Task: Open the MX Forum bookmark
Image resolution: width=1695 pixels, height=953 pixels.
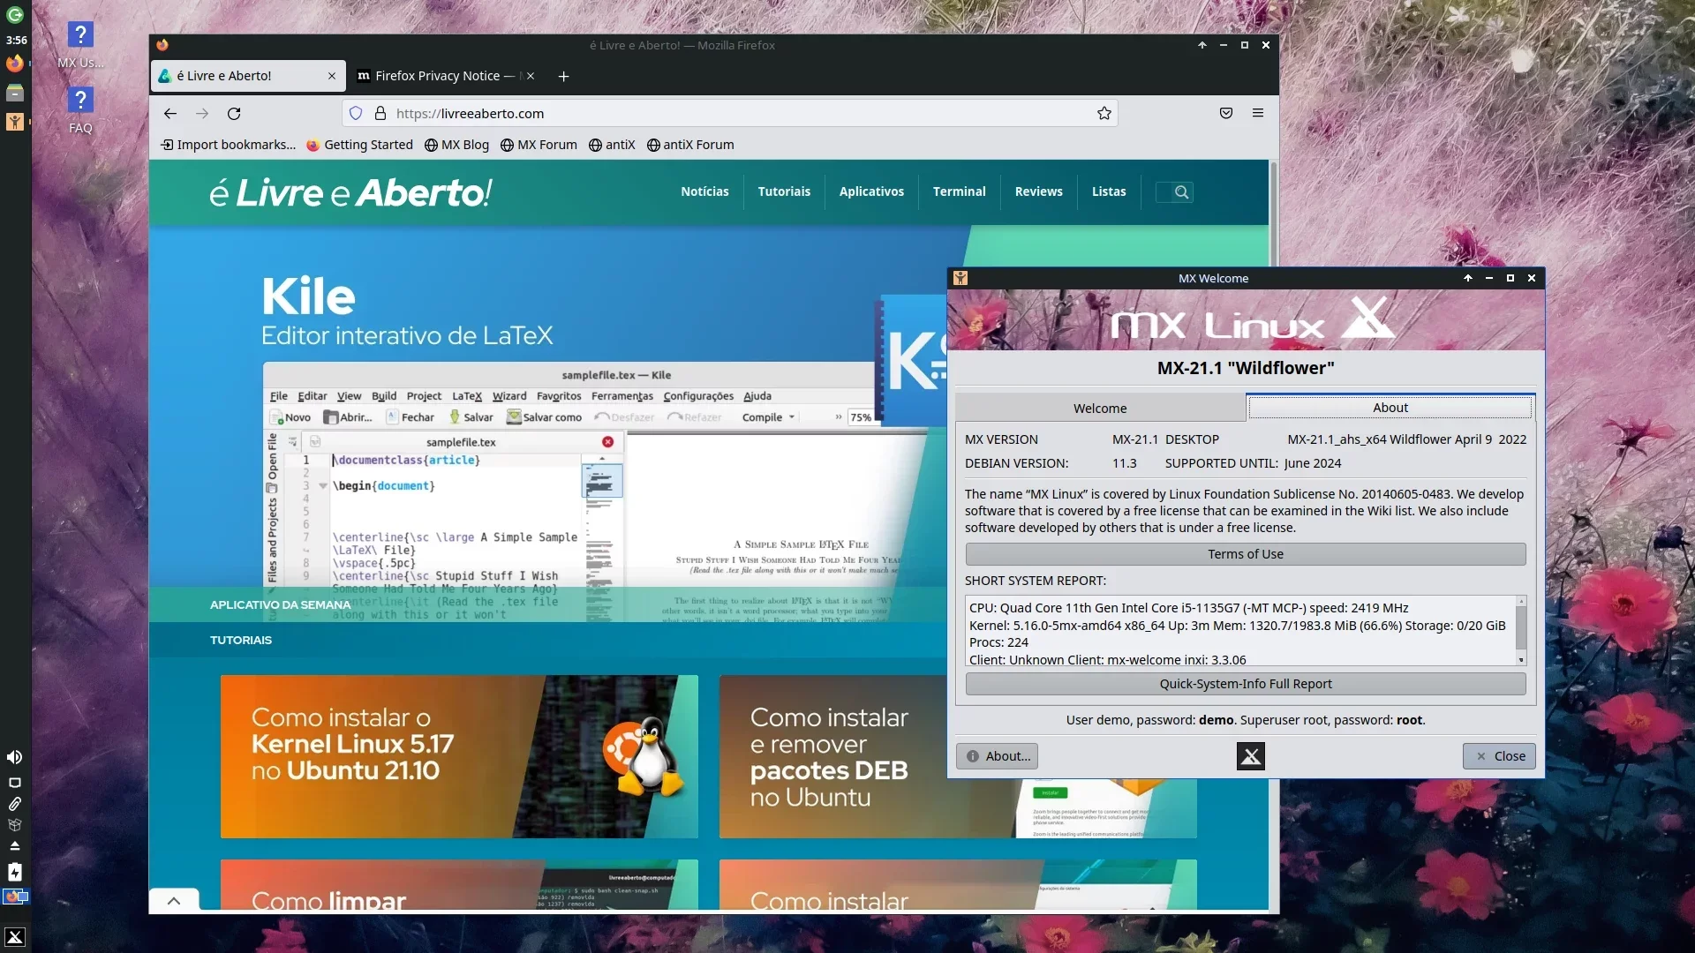Action: click(539, 145)
